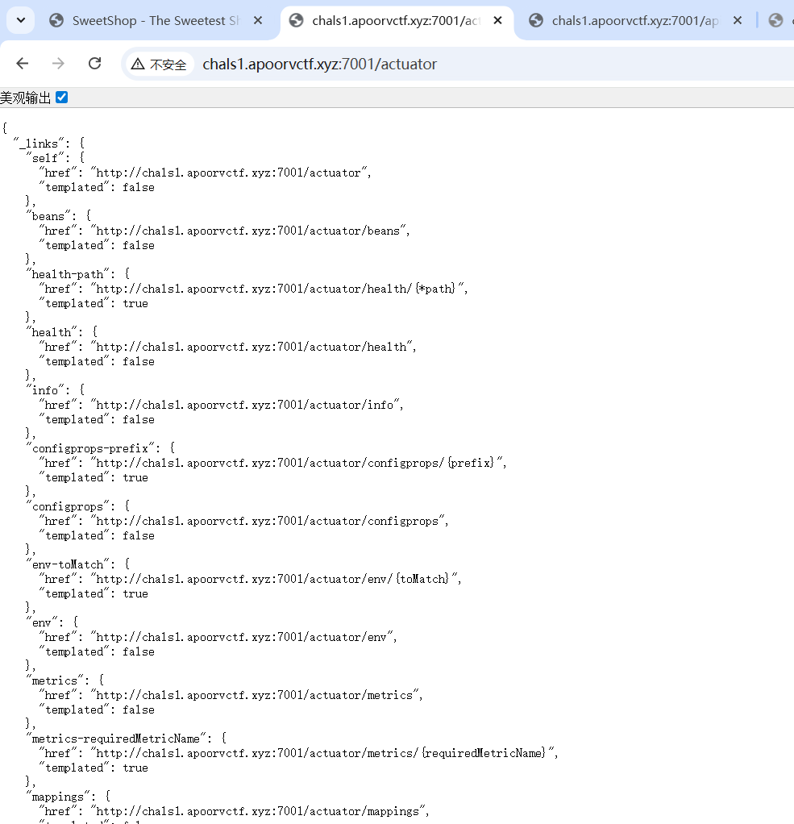Open the 不安全 site security info
Image resolution: width=794 pixels, height=824 pixels.
tap(160, 65)
